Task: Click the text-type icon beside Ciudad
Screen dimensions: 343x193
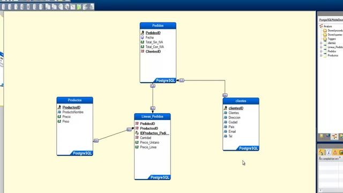Action: pos(225,122)
